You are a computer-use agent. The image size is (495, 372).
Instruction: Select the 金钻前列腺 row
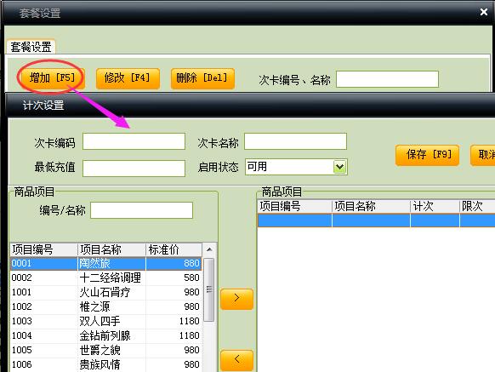click(x=105, y=335)
